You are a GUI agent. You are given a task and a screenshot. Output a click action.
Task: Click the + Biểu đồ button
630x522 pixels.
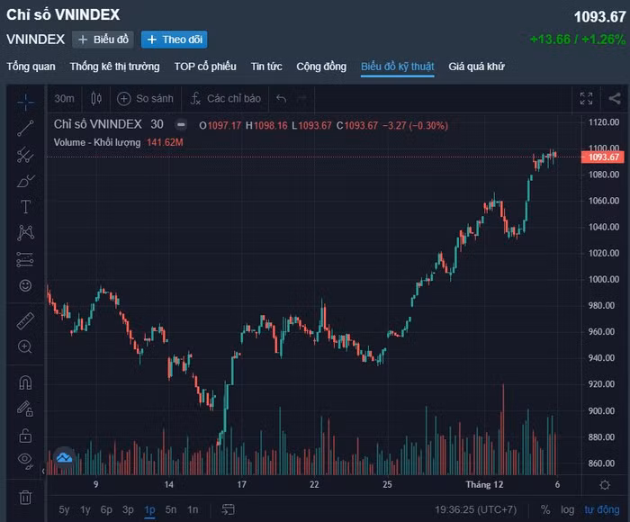103,40
